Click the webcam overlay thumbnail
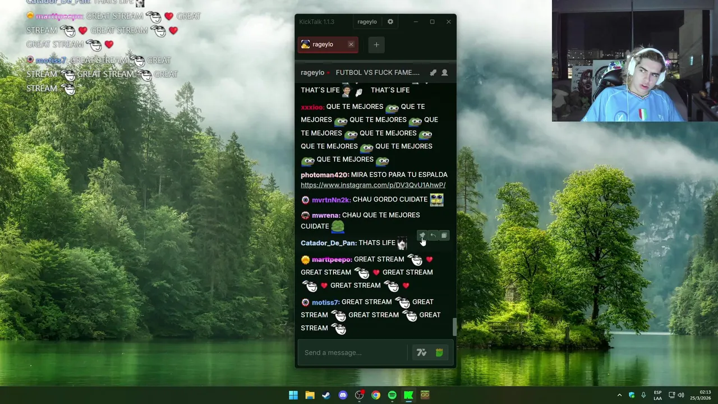This screenshot has height=404, width=718. [x=635, y=61]
